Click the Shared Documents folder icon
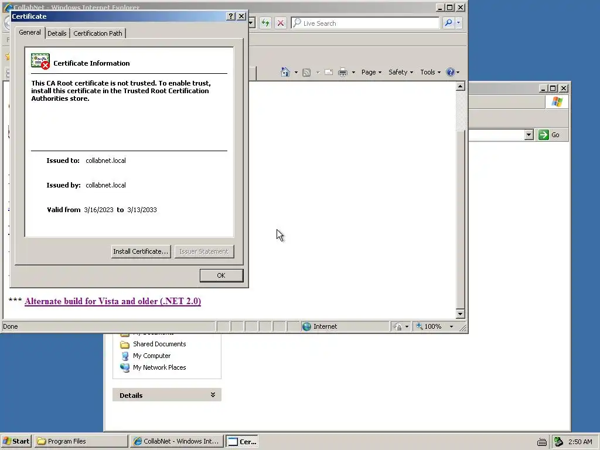 124,345
